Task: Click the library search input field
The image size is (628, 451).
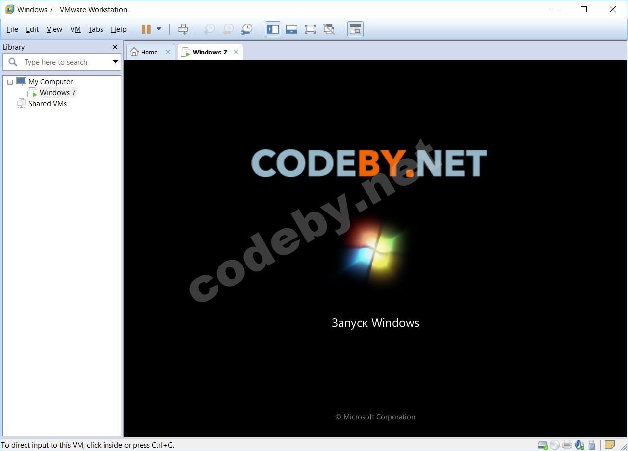Action: tap(61, 62)
